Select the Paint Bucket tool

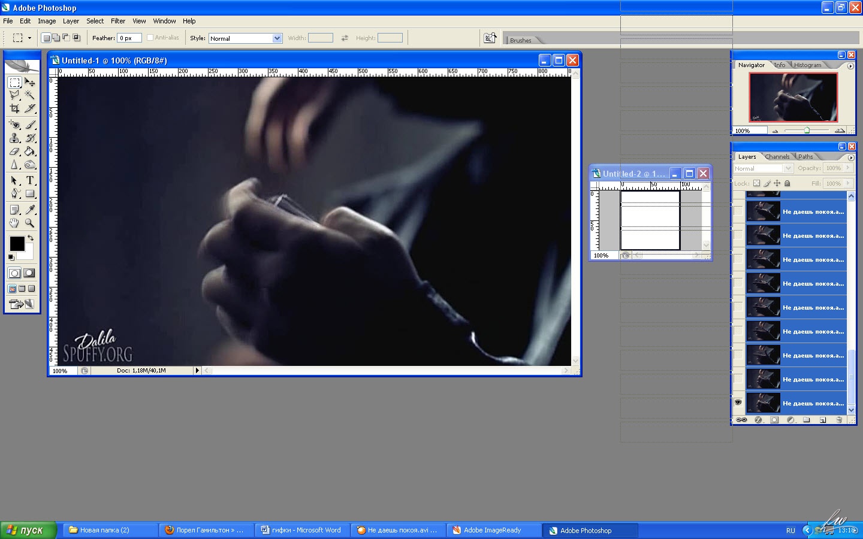point(30,151)
